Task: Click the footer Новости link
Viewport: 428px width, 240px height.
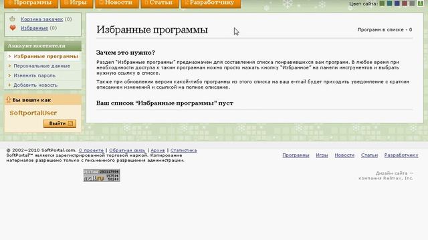Action: tap(344, 155)
